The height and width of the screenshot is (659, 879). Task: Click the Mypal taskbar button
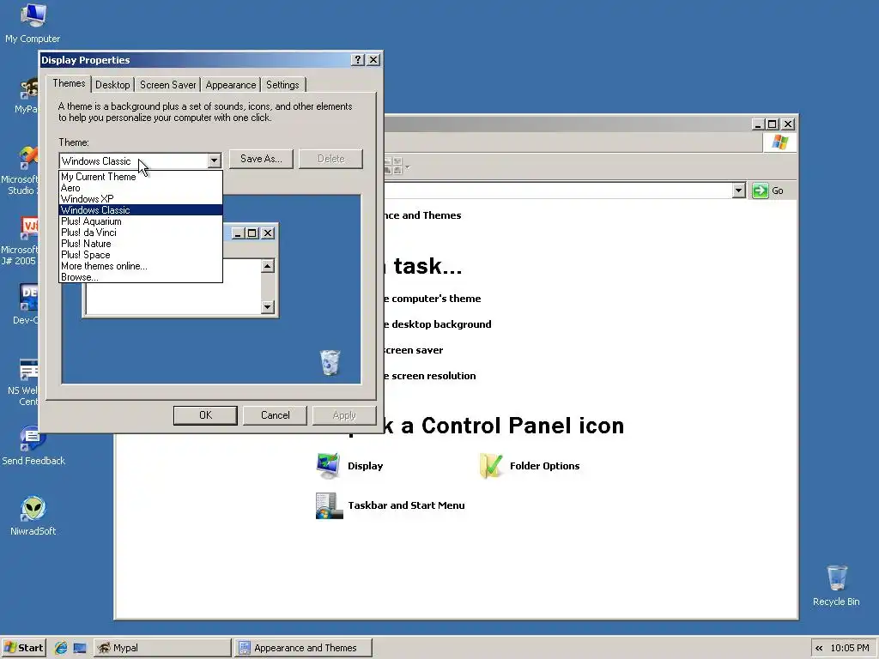(162, 648)
